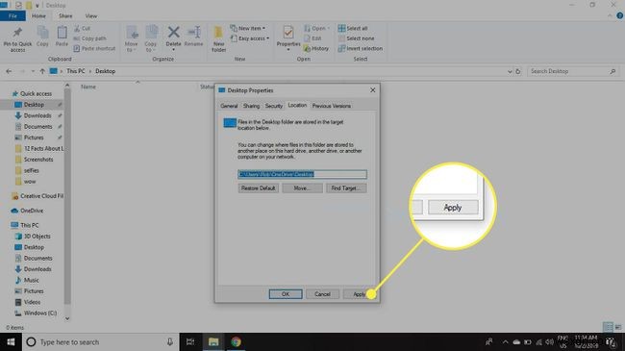Screen dimensions: 625x351
Task: Open the File menu
Action: click(12, 16)
